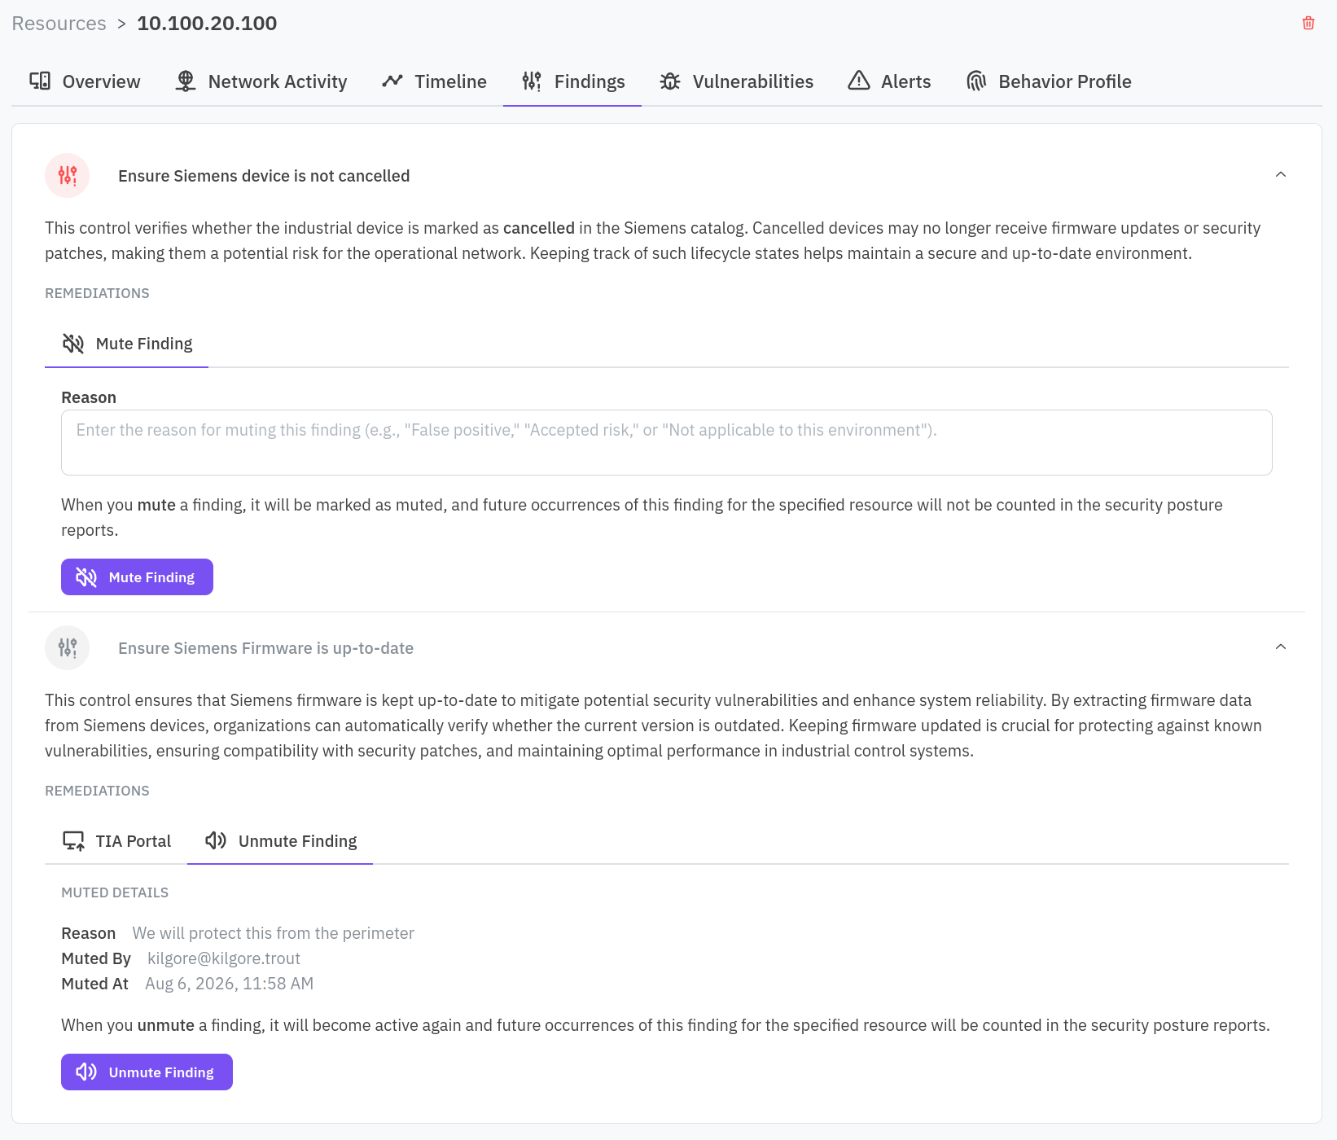Go to the Timeline tab

[x=434, y=81]
